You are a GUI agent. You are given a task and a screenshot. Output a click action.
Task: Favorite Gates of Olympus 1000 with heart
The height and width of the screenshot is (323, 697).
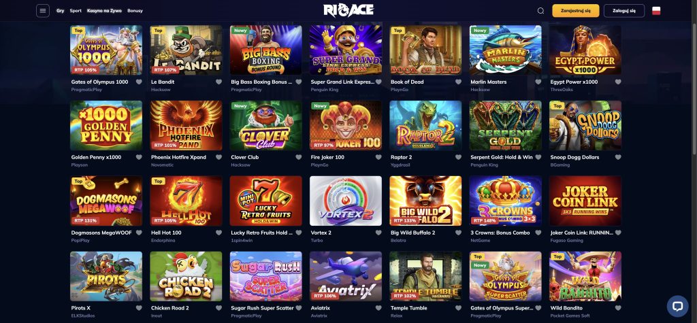click(139, 82)
